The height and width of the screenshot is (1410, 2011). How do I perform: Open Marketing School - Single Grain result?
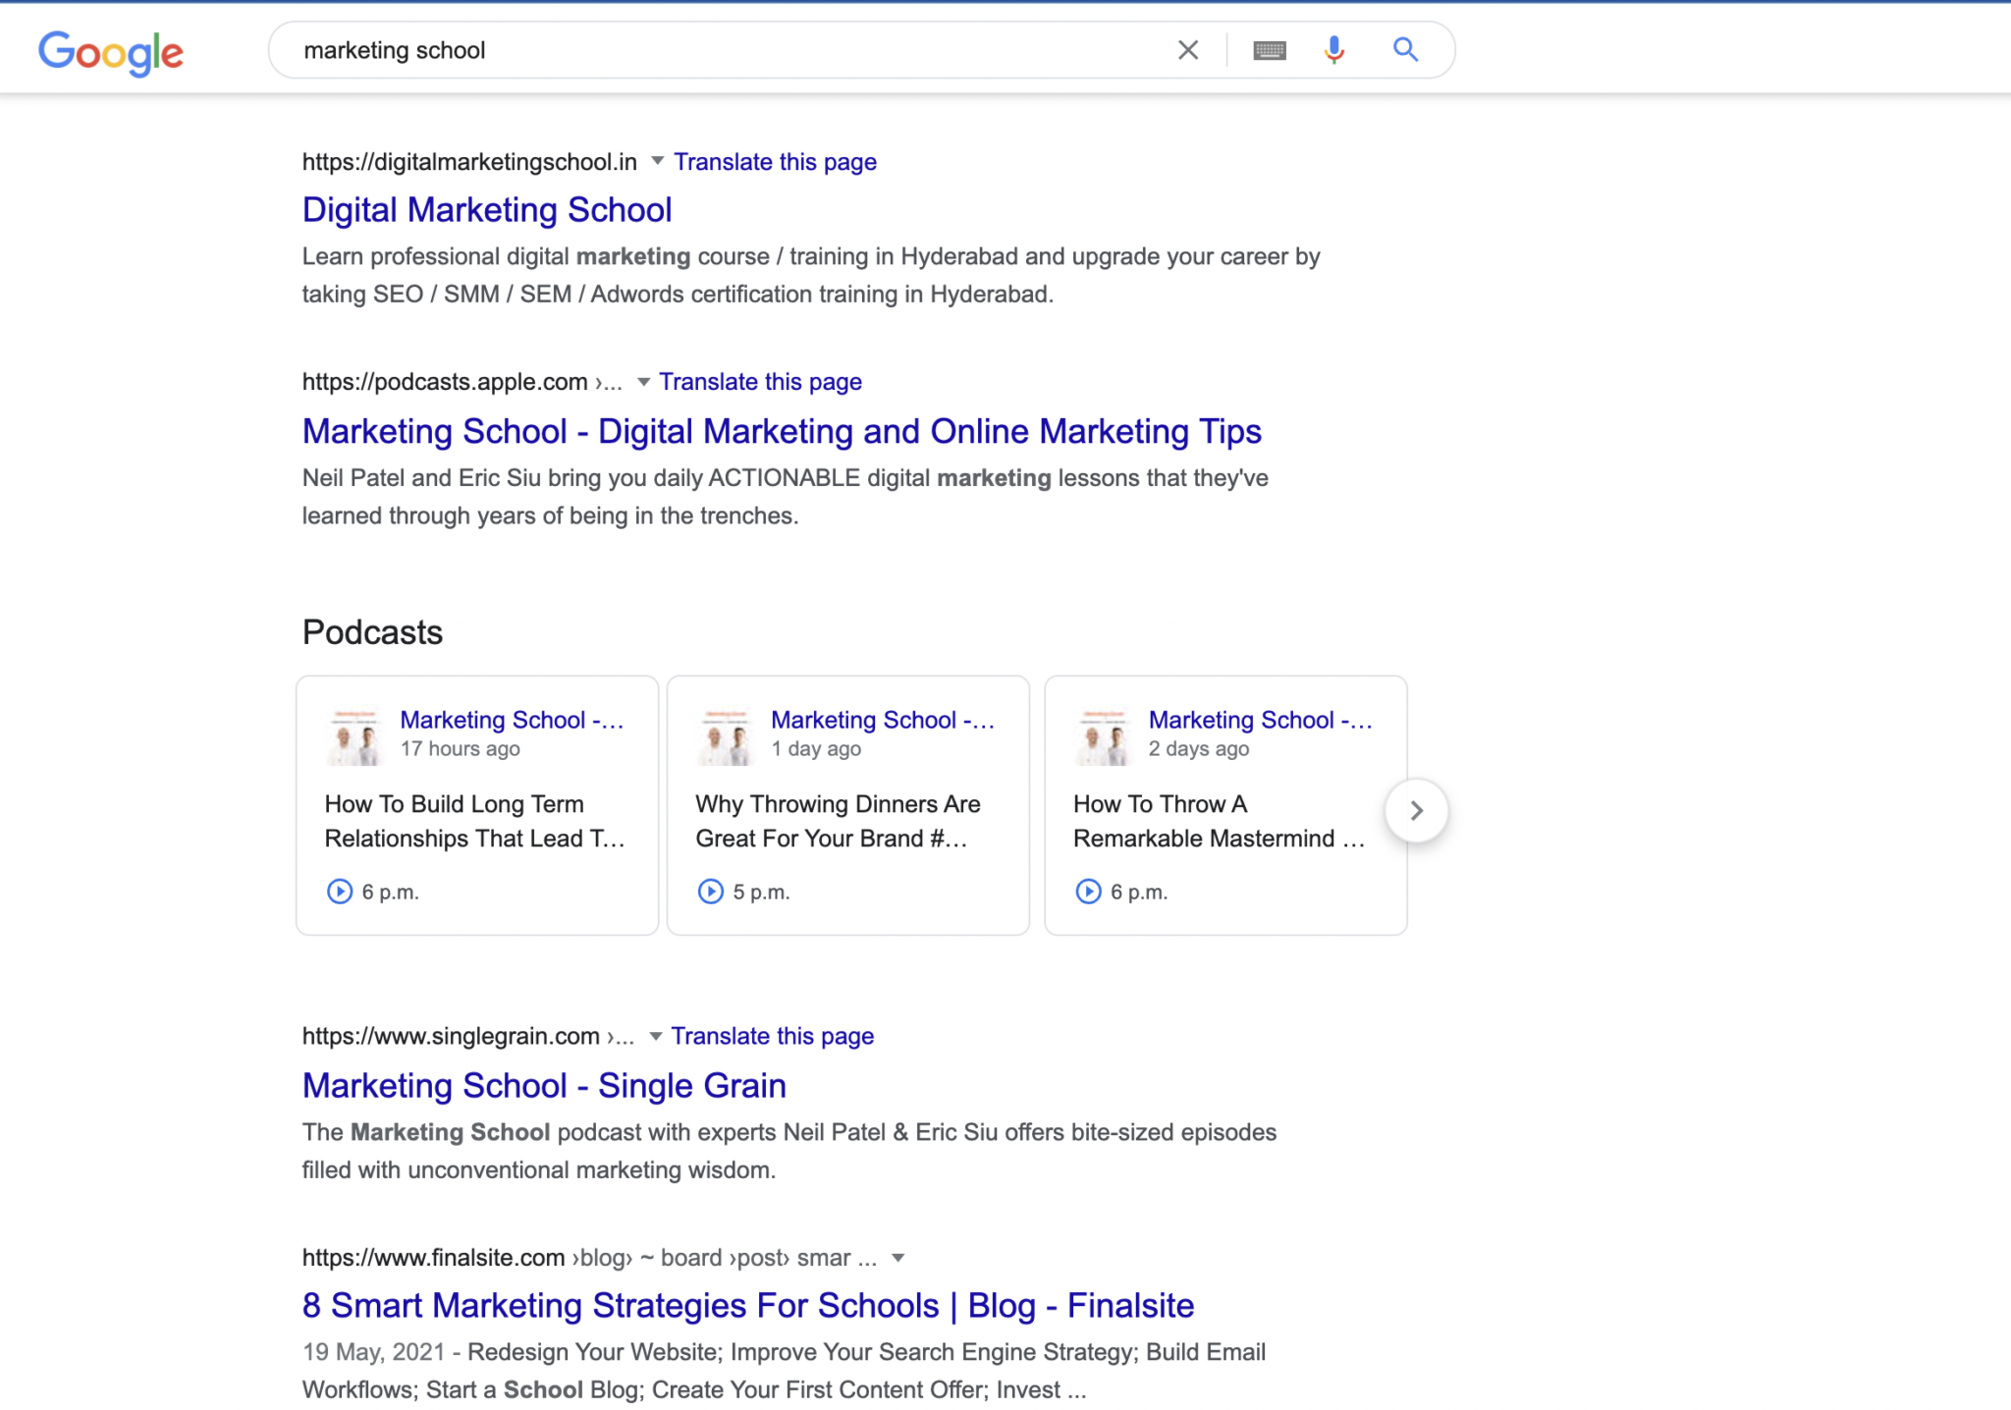click(x=544, y=1085)
